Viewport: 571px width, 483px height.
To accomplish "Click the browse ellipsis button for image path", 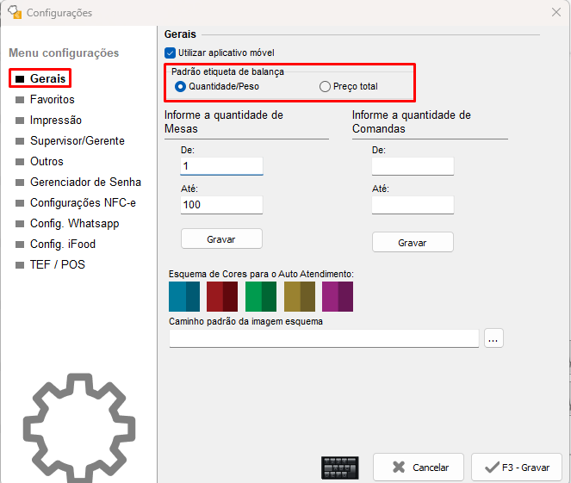I will tap(493, 338).
